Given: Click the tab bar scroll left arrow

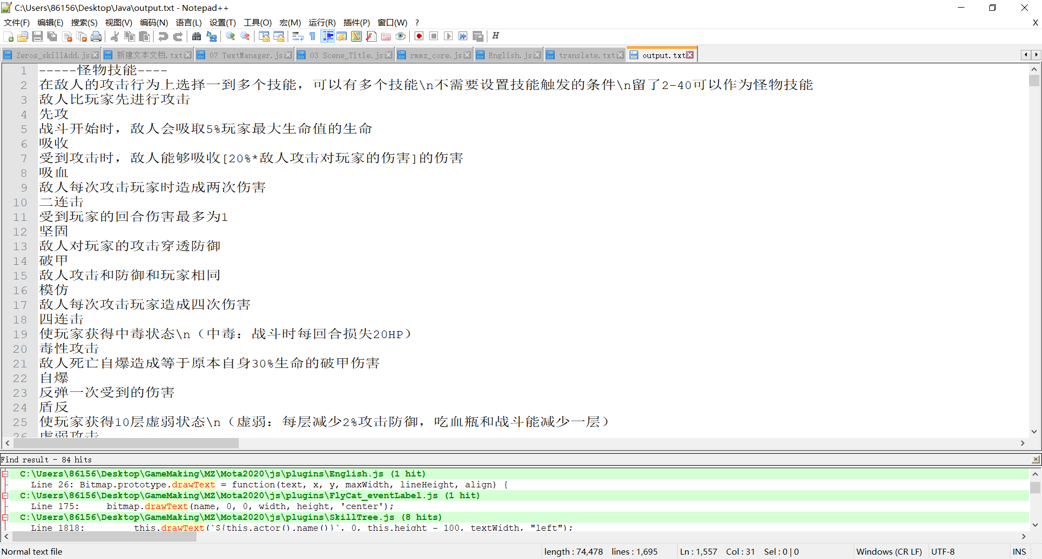Looking at the screenshot, I should tap(1026, 54).
